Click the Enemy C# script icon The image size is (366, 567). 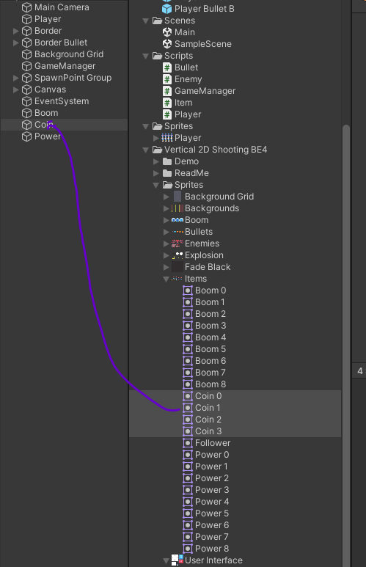(x=167, y=79)
